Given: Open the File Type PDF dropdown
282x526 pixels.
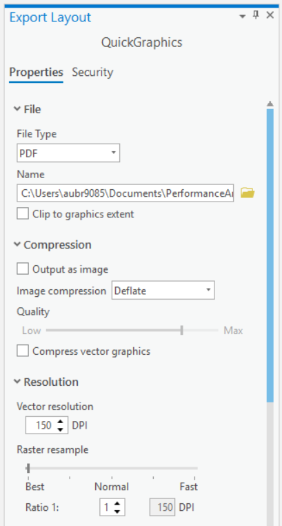Looking at the screenshot, I should coord(68,153).
